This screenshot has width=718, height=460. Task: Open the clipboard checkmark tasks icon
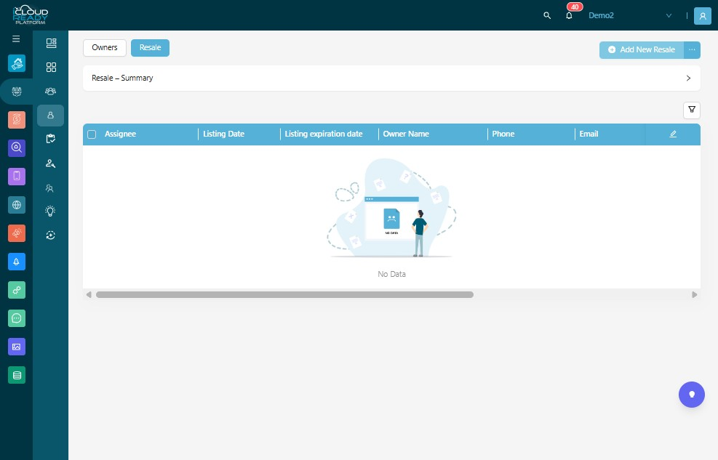[x=51, y=139]
